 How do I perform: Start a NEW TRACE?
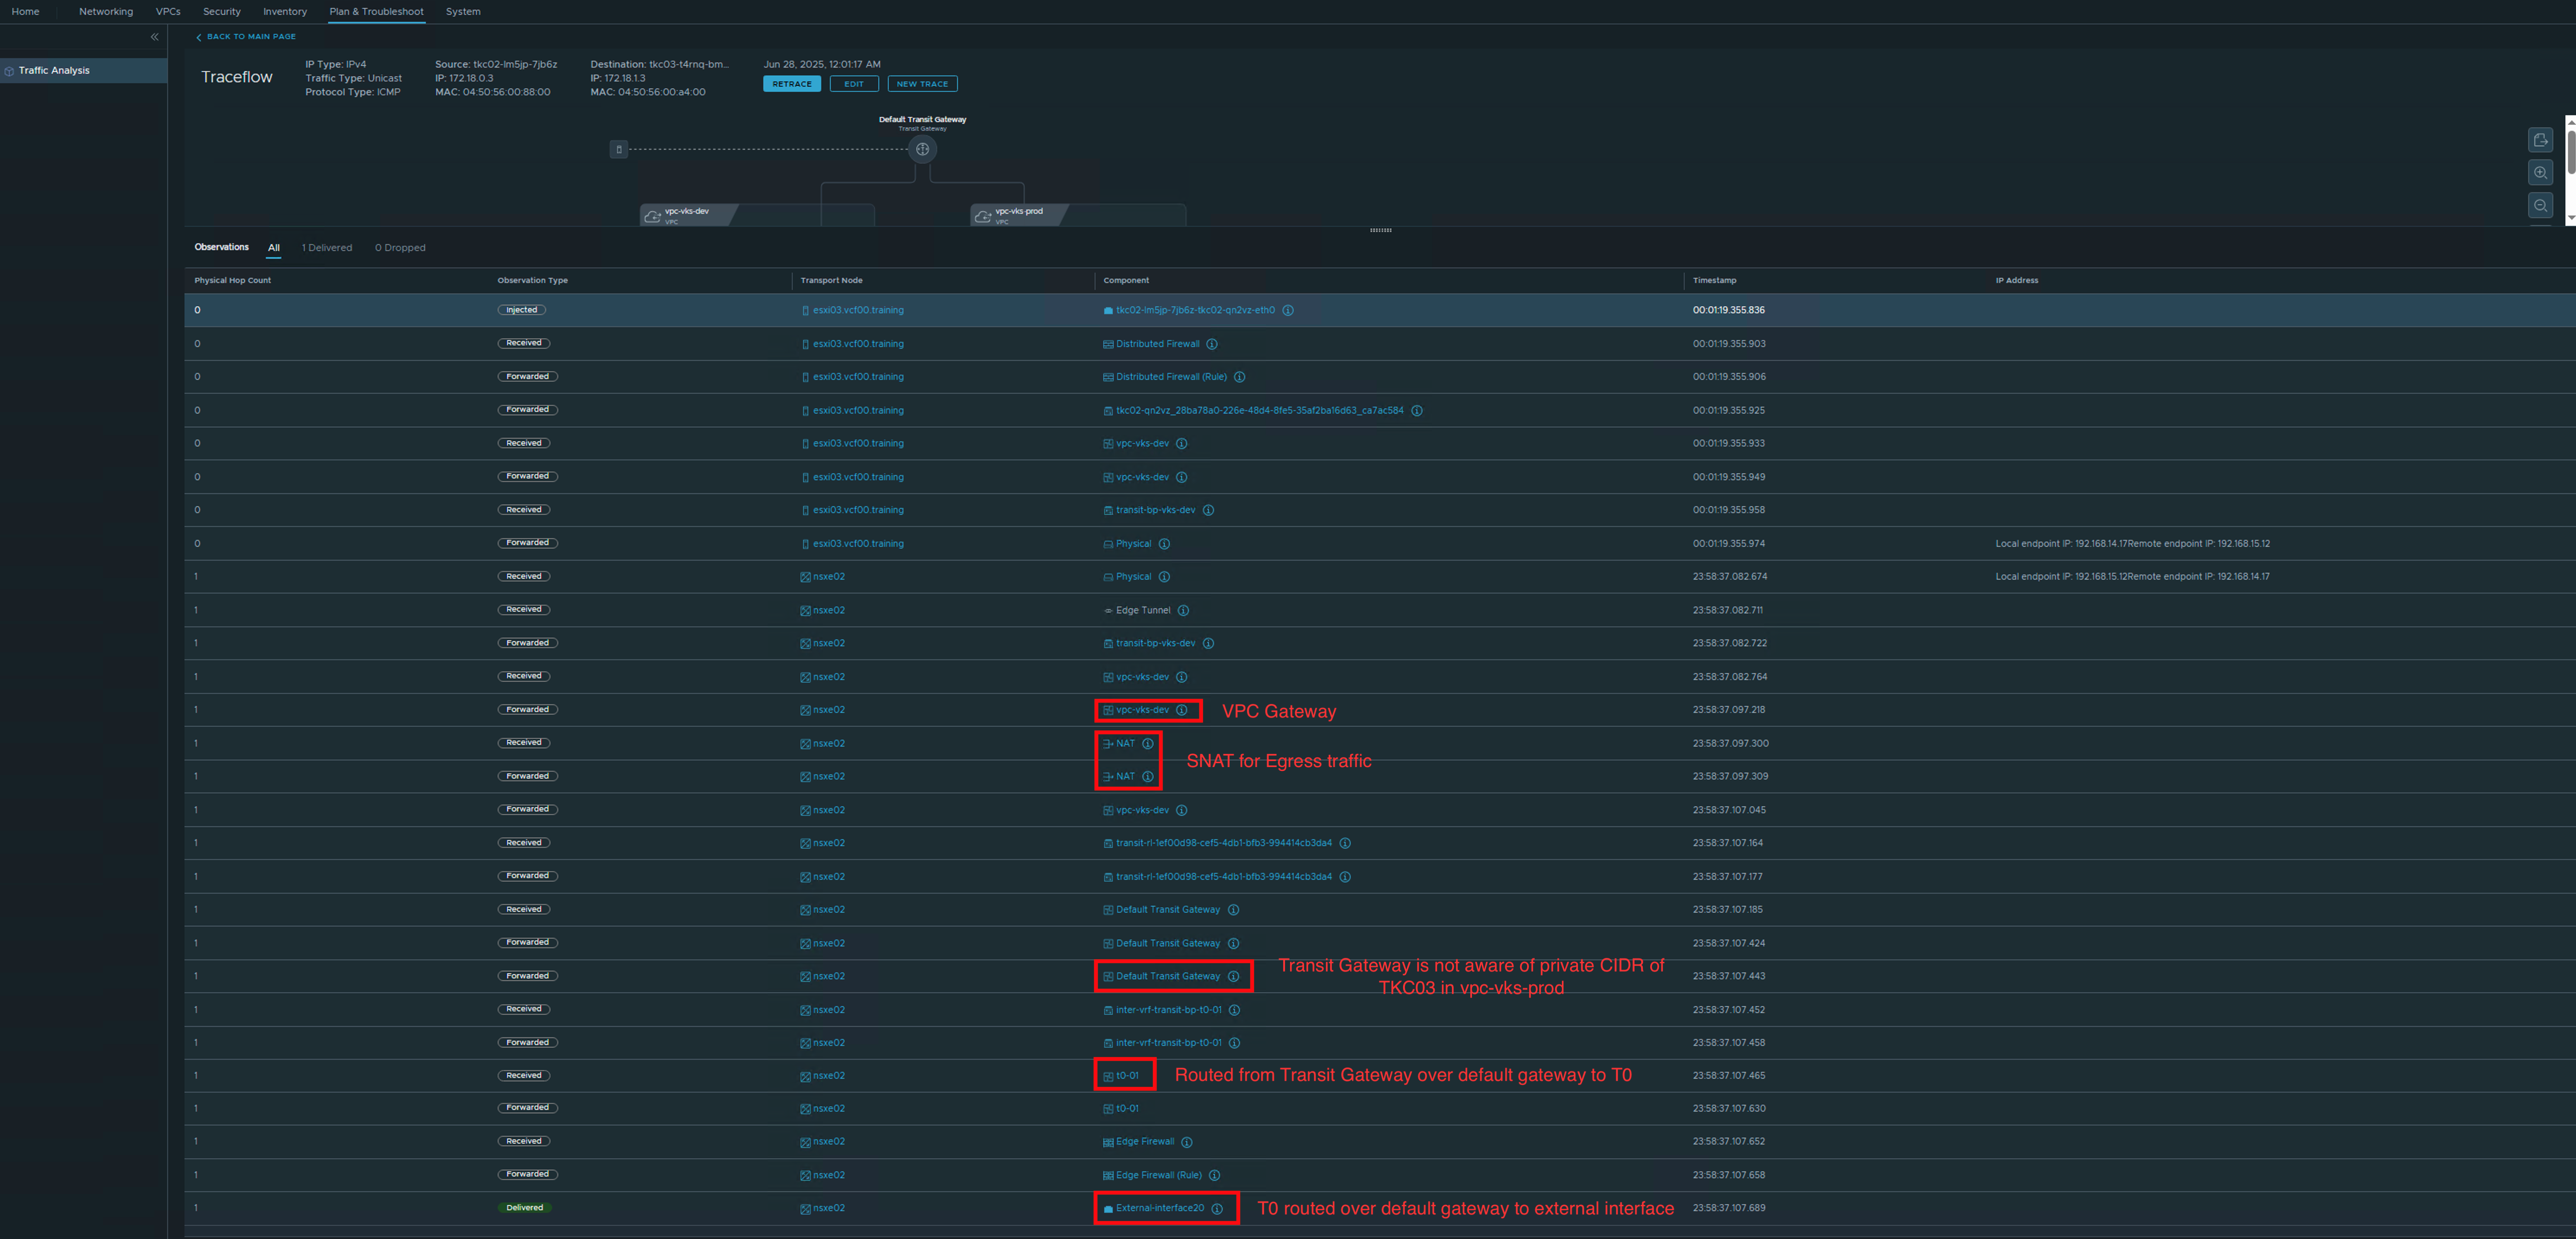(x=922, y=84)
